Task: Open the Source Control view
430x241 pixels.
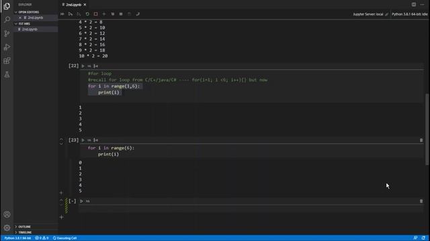Action: coord(7,33)
